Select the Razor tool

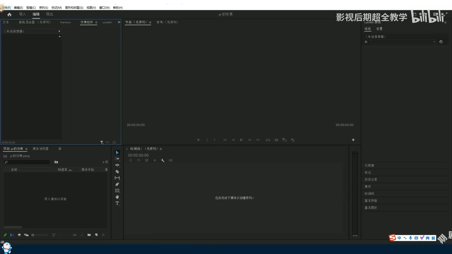pos(117,171)
